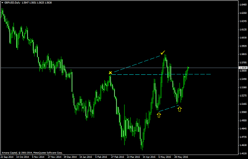Screen dimensions: 248x159
Task: Click the 14 Apr 2015 date label
Action: 149,157
